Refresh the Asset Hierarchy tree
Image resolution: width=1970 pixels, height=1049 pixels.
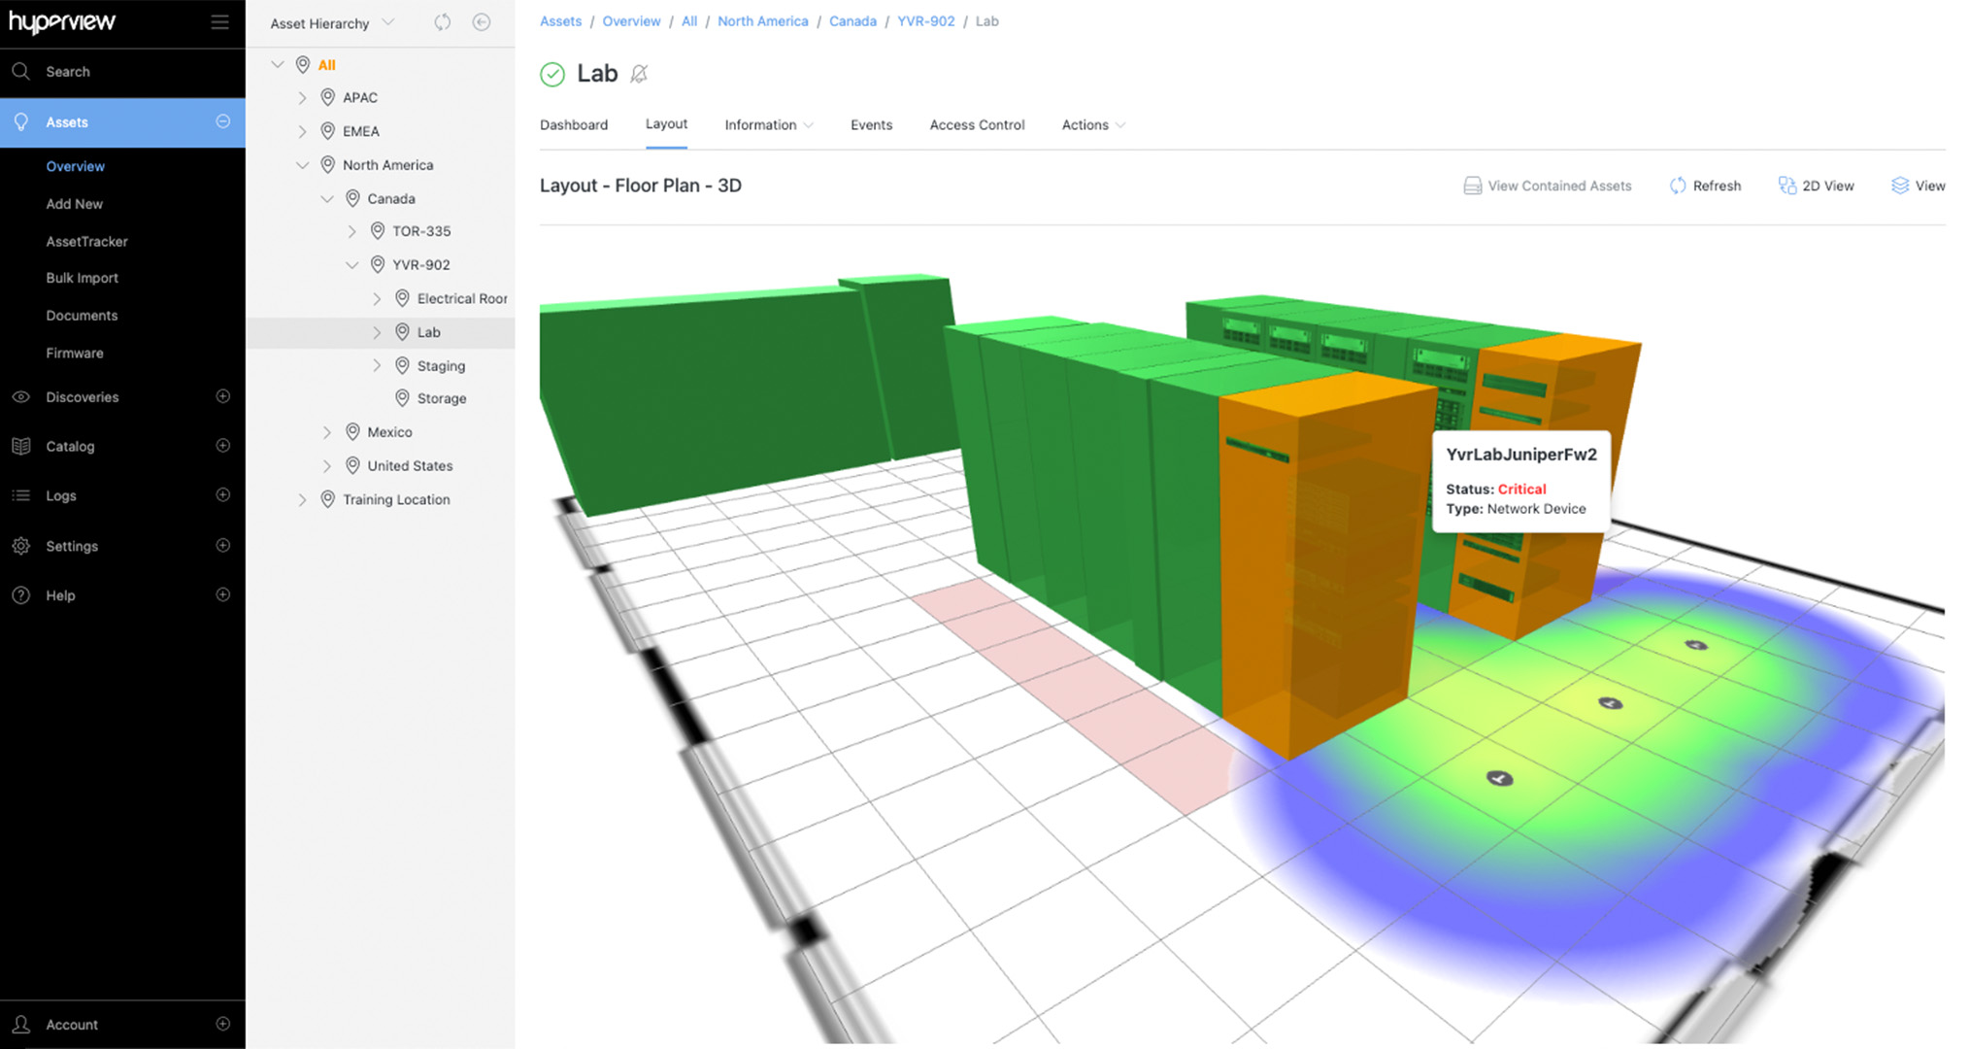click(442, 22)
